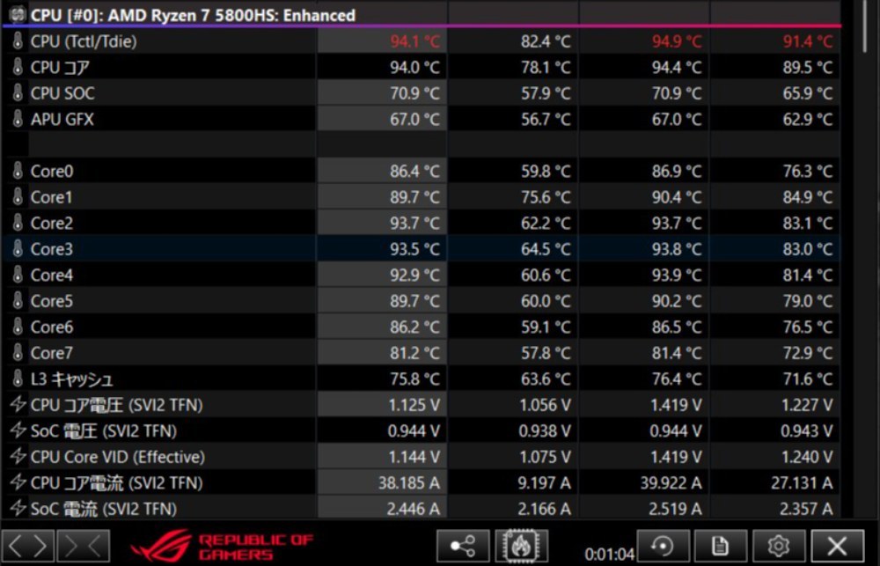This screenshot has height=566, width=880.
Task: Click the thermometer icon next to CPU (Tctl/Tdie)
Action: coord(18,41)
